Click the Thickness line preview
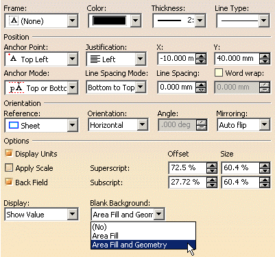Viewport: 275px width, 257px height. tap(169, 21)
